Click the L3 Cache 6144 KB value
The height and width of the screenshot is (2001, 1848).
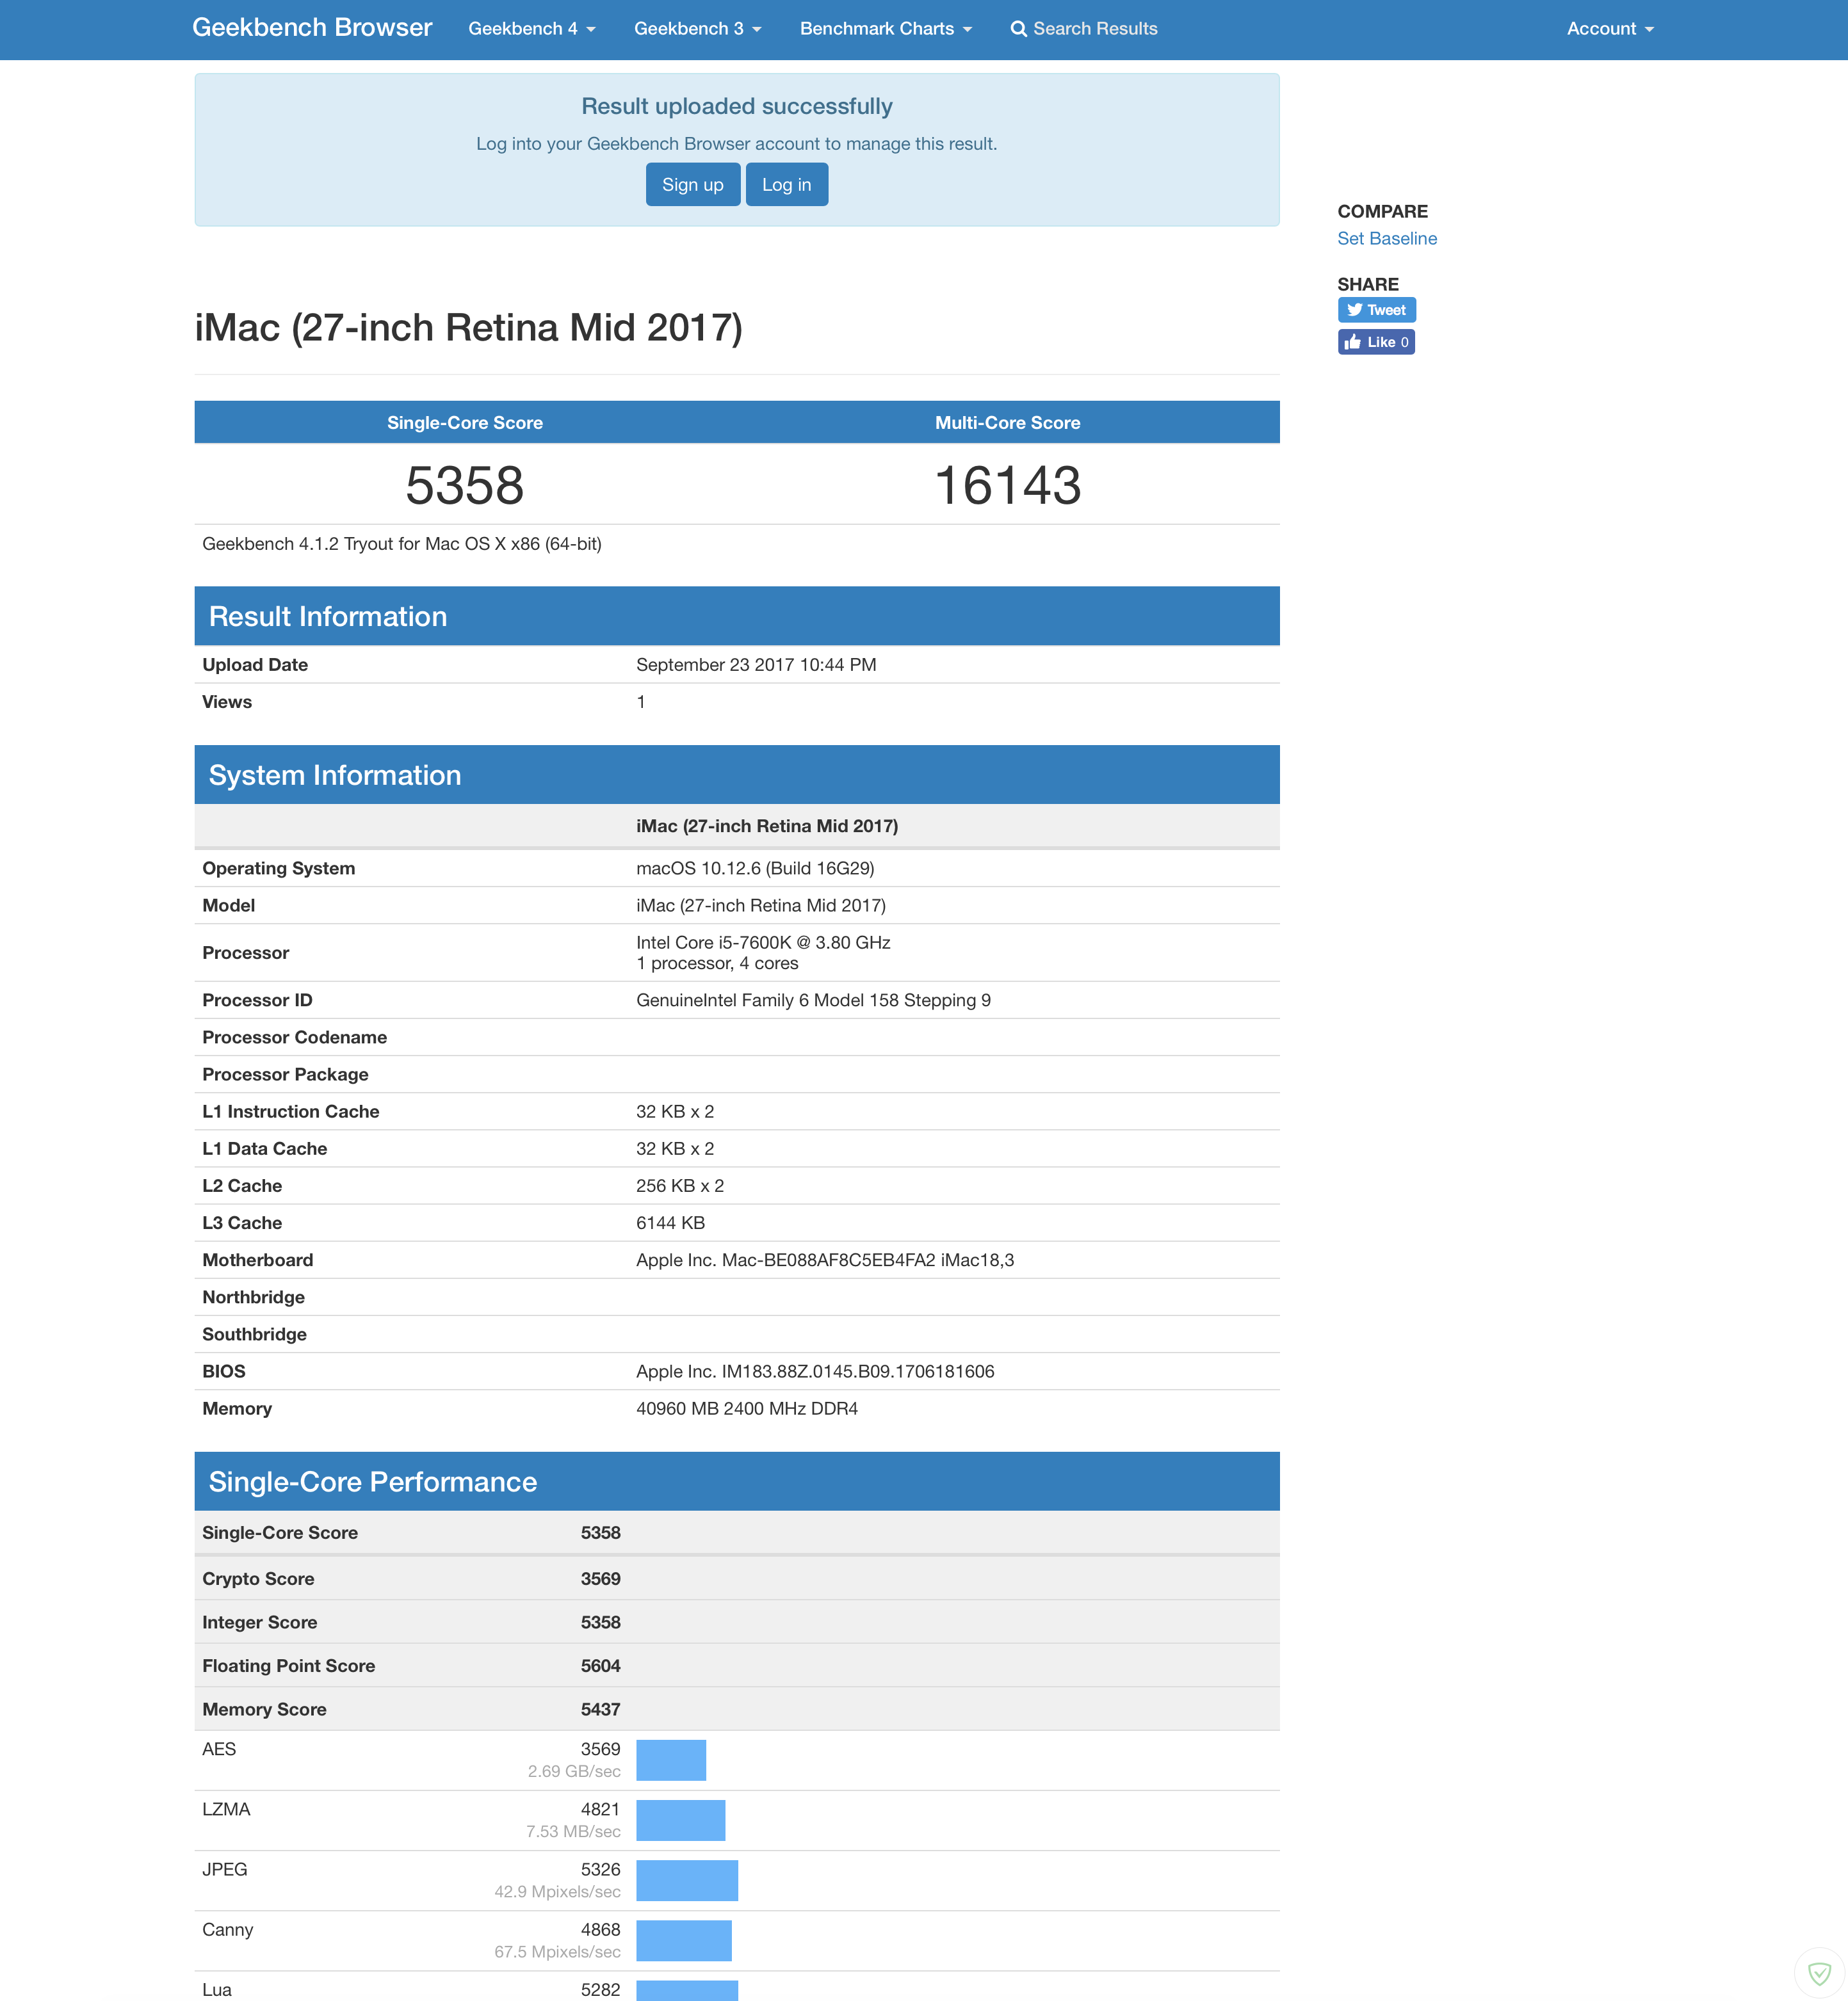[x=670, y=1223]
